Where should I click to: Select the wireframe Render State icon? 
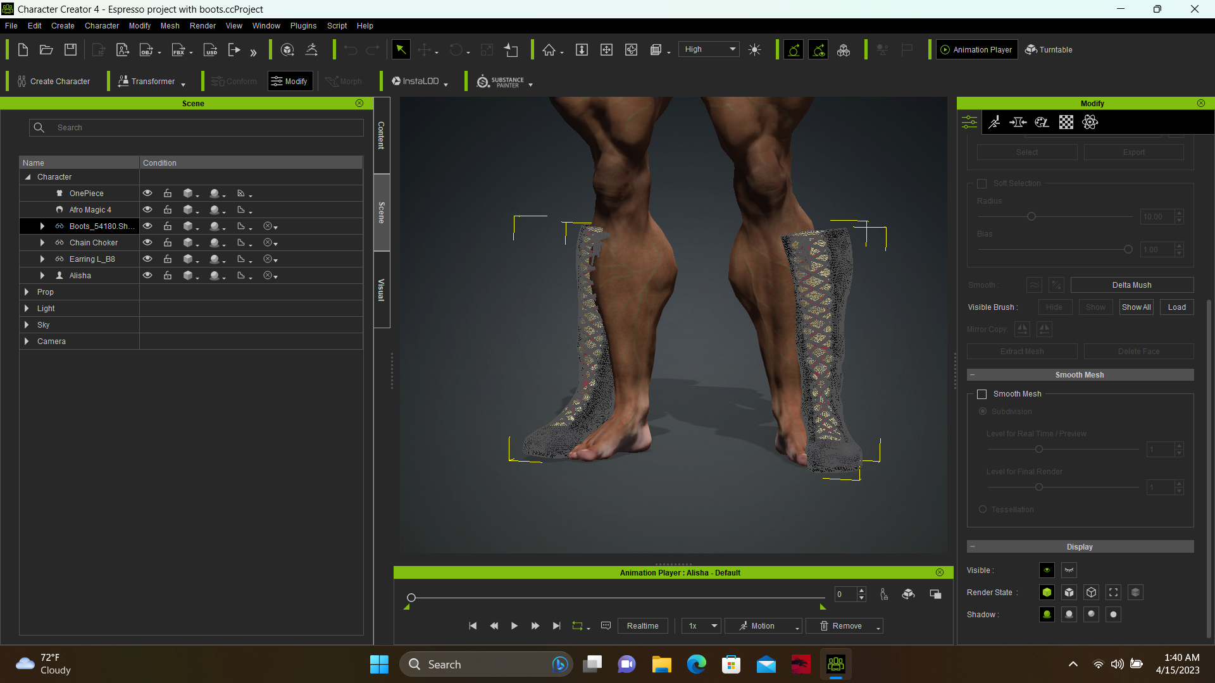coord(1091,593)
